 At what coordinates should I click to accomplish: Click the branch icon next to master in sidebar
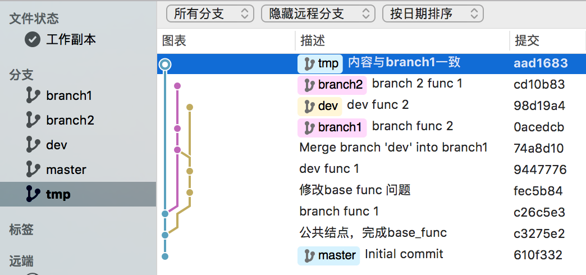tap(33, 169)
